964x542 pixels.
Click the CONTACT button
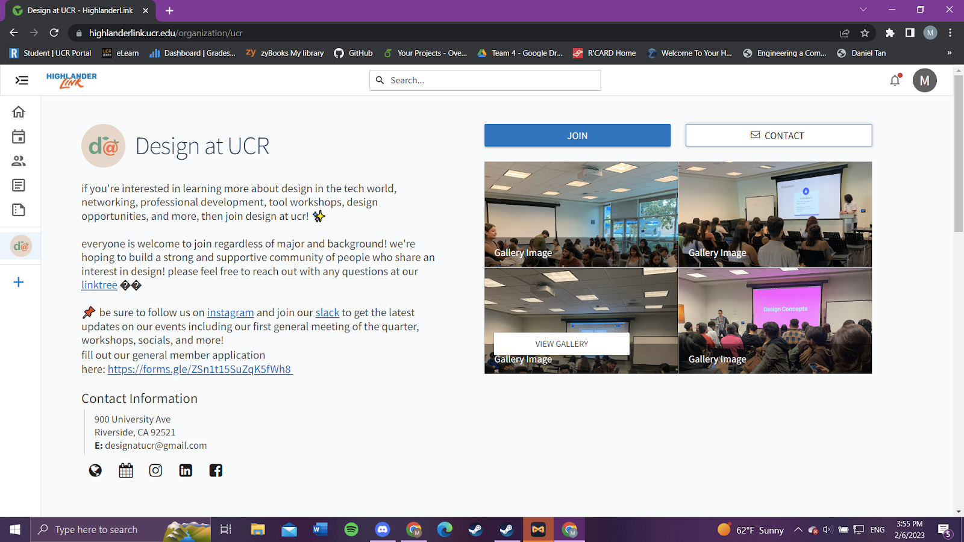778,135
